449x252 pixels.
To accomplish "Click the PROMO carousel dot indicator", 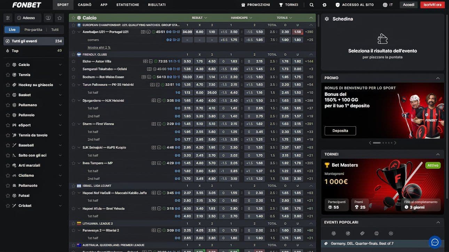I will coord(376,142).
